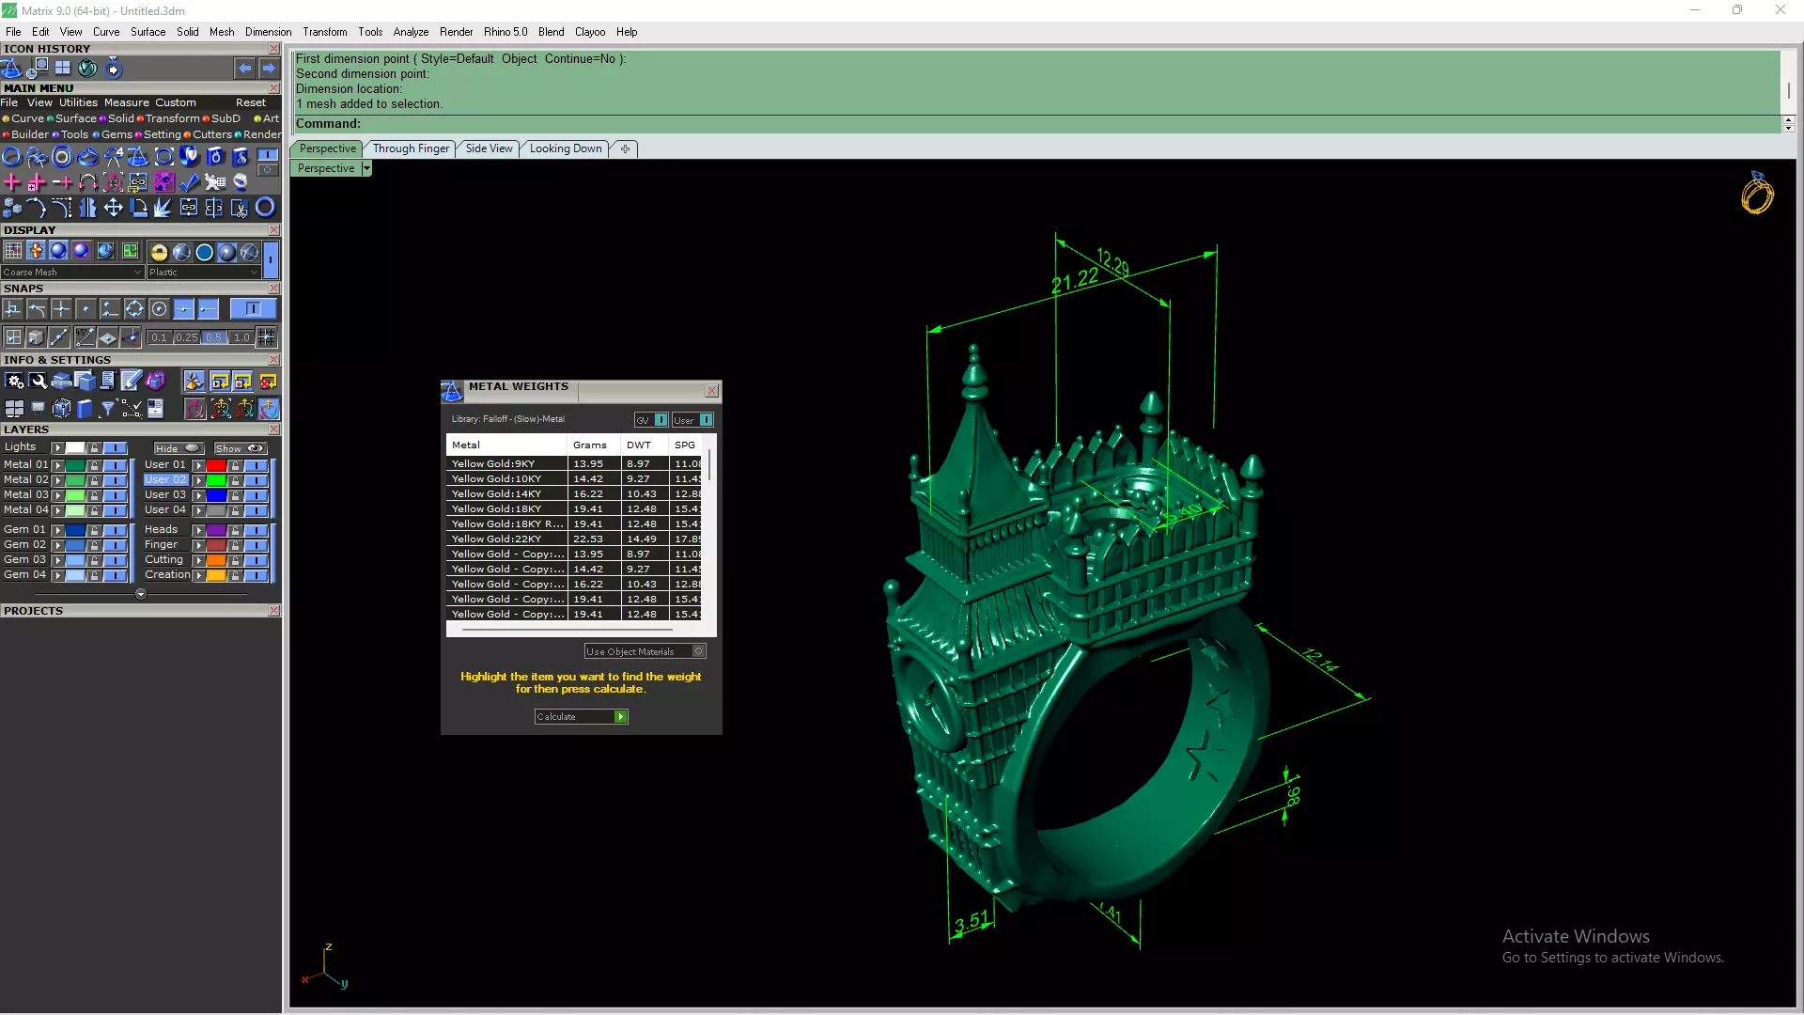Image resolution: width=1804 pixels, height=1015 pixels.
Task: Click the gold sphere material icon in Display
Action: point(159,252)
